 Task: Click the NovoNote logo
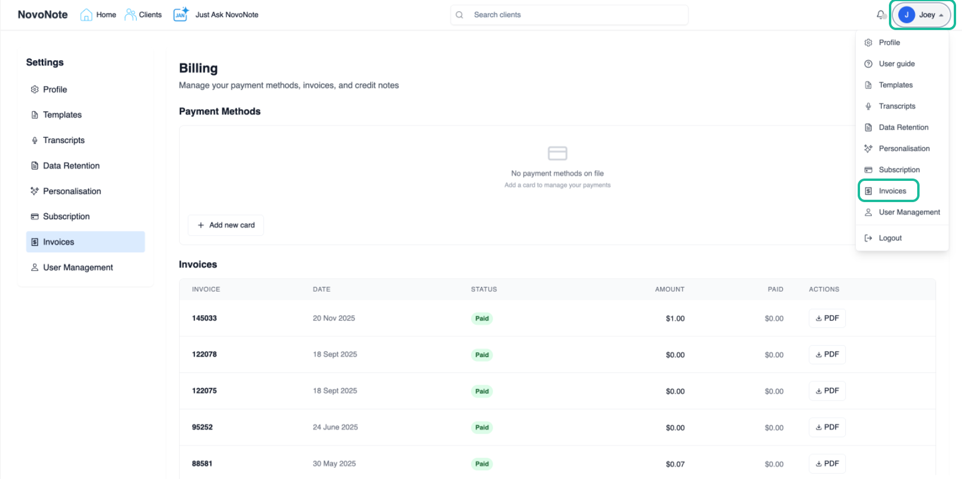click(42, 15)
